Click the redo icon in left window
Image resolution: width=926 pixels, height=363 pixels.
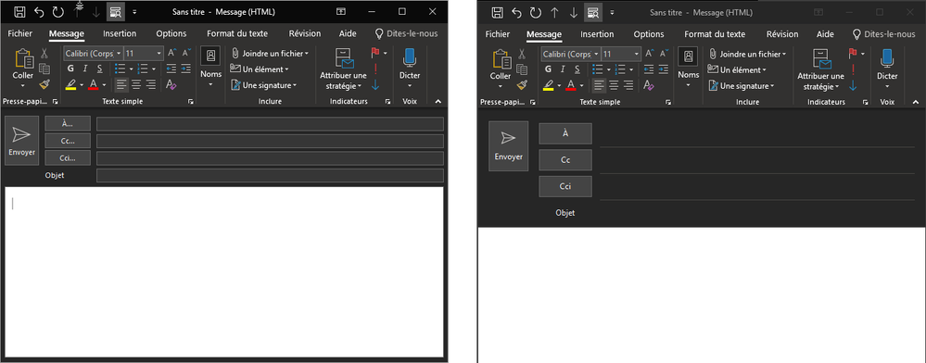click(57, 12)
